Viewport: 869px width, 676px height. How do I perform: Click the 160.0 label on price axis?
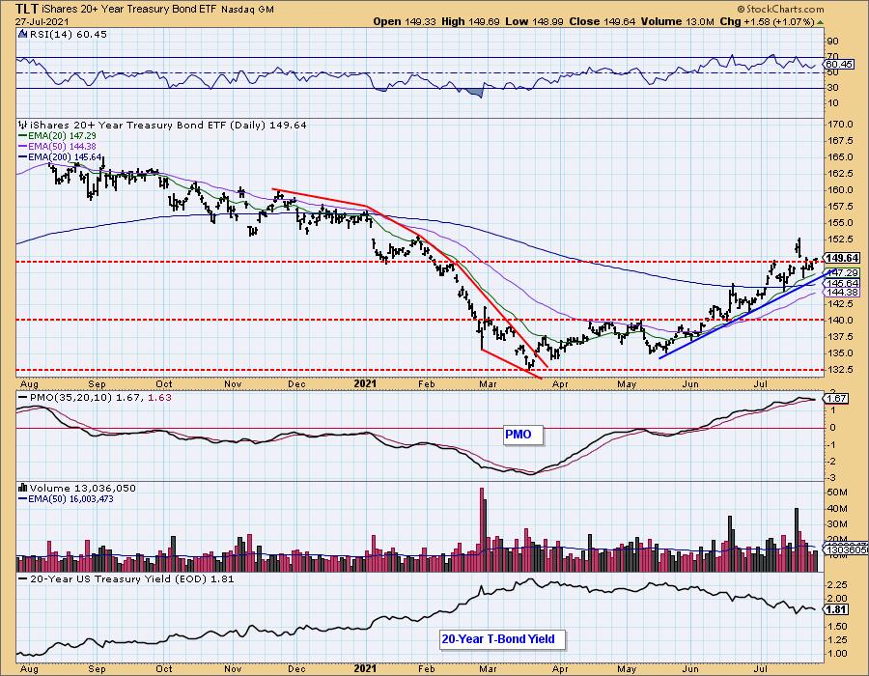pos(842,190)
